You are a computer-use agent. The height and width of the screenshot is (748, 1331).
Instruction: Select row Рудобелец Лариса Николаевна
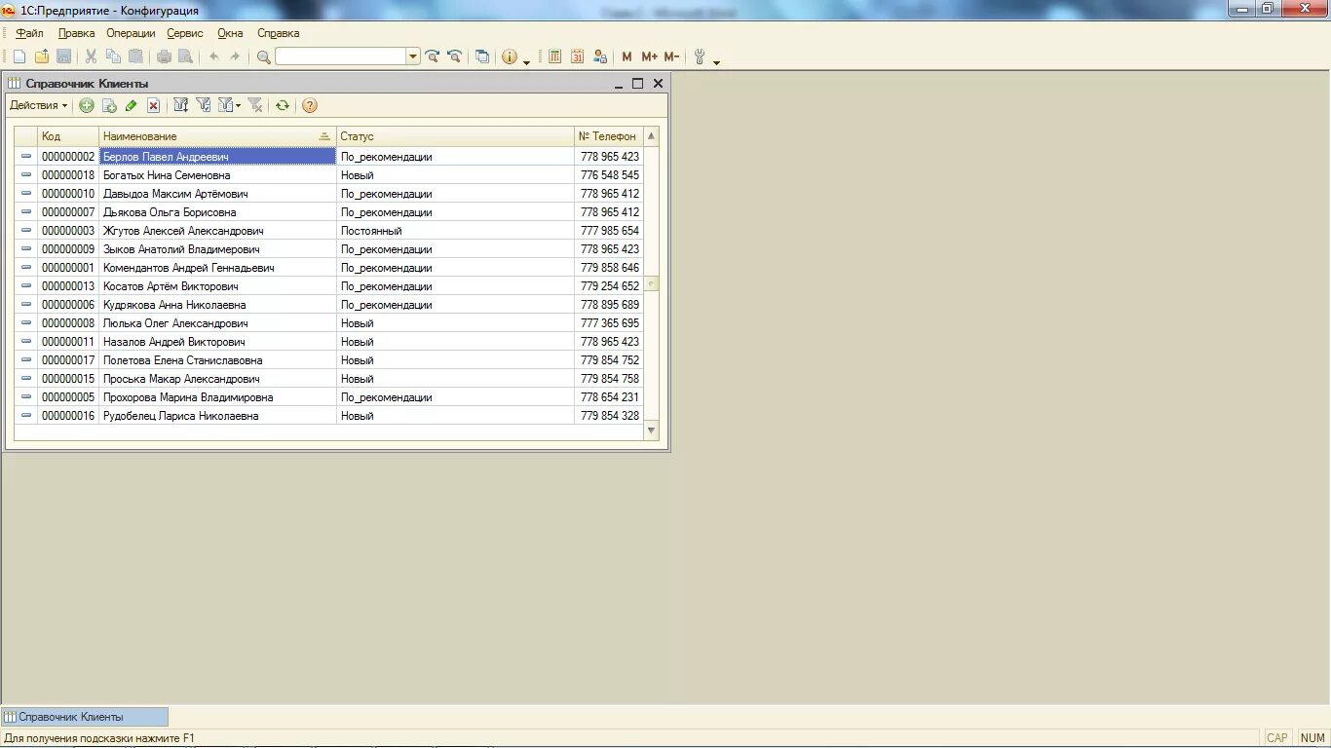pyautogui.click(x=328, y=416)
